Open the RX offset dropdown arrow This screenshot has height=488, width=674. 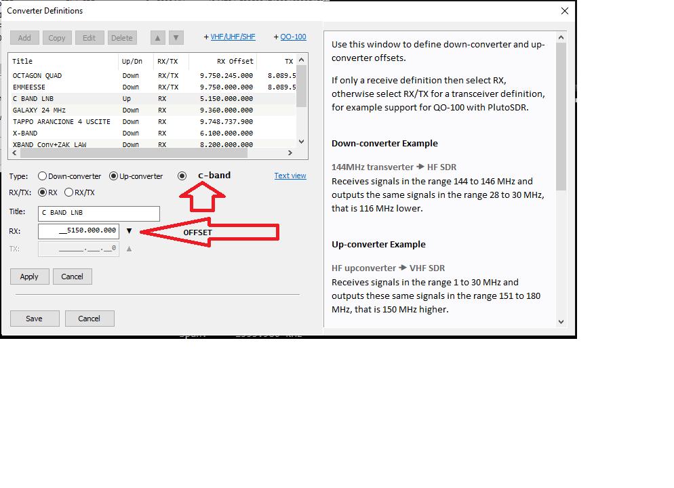pos(130,231)
